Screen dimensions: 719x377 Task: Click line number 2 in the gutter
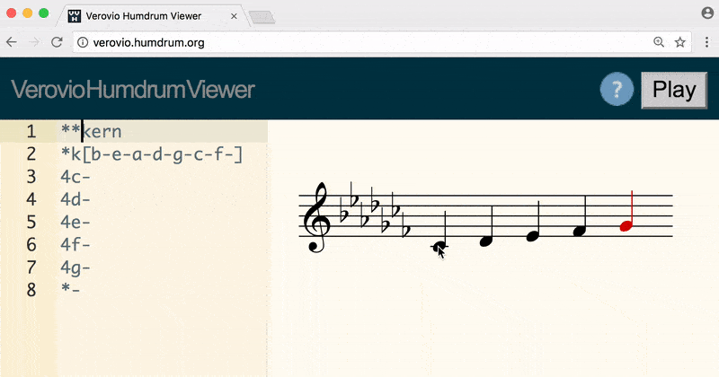(31, 153)
